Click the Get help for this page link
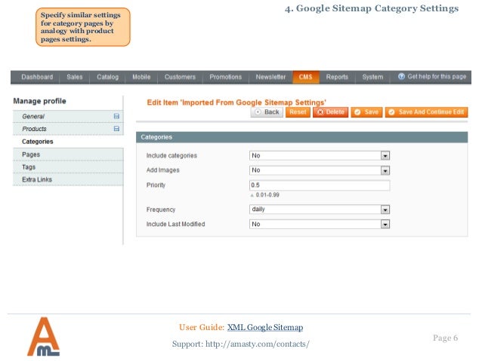Image resolution: width=482 pixels, height=361 pixels. (437, 77)
